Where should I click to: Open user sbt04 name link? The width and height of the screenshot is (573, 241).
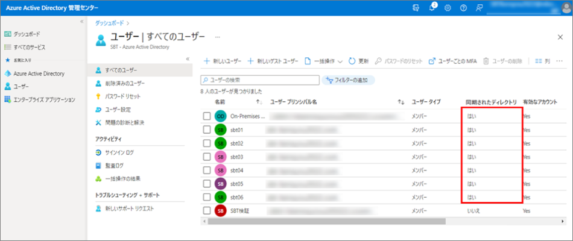[x=237, y=171]
